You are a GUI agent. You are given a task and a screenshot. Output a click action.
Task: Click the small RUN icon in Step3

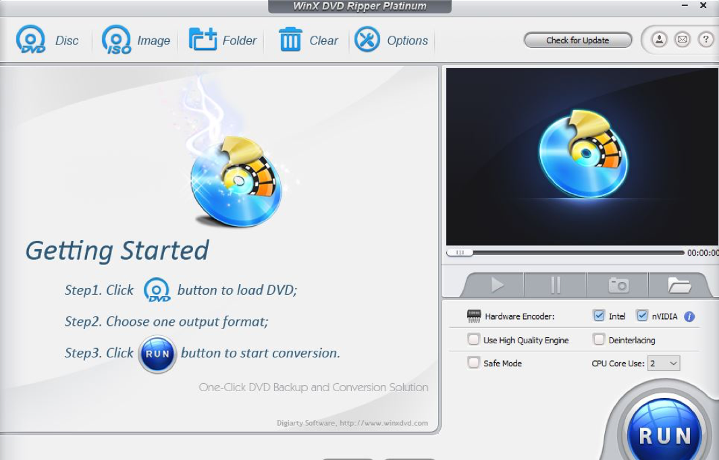(157, 353)
